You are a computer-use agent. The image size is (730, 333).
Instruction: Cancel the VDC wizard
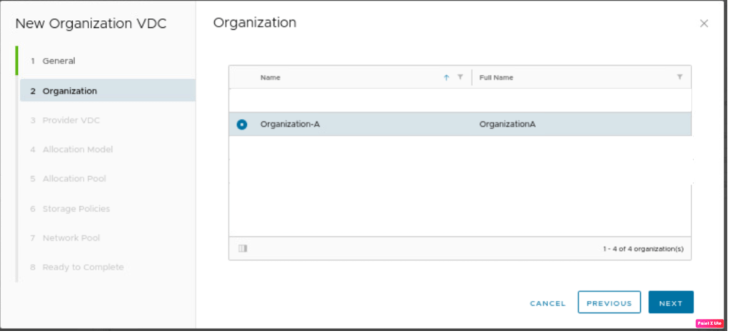tap(547, 303)
